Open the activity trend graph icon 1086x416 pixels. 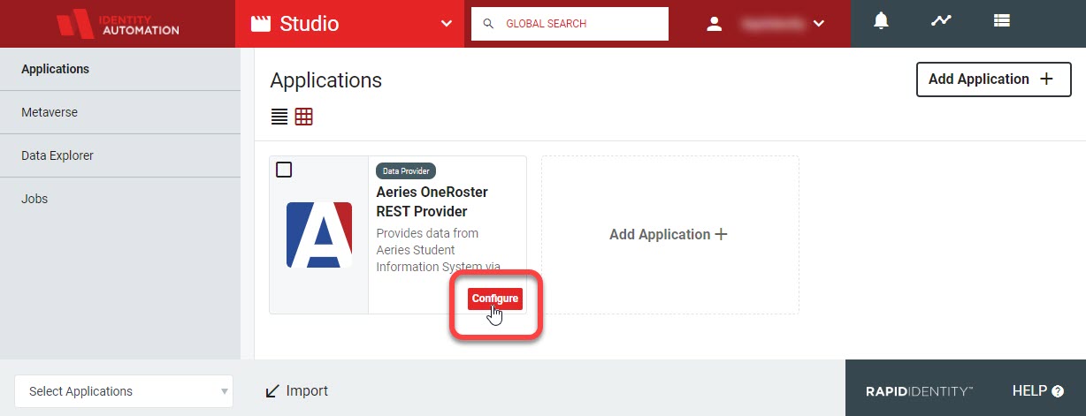pos(941,21)
